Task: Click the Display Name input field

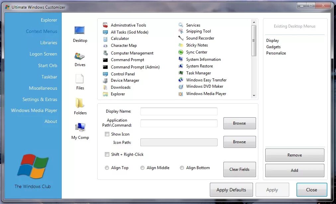Action: [179, 112]
